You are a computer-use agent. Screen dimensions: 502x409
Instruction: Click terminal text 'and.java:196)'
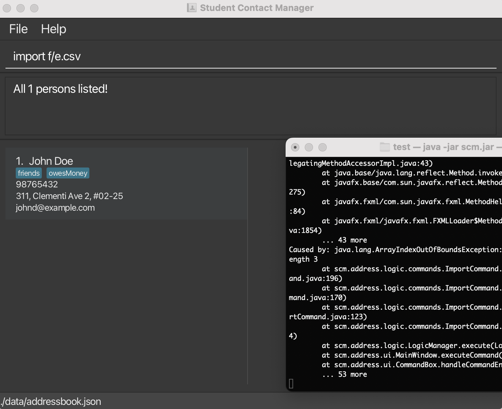[316, 278]
